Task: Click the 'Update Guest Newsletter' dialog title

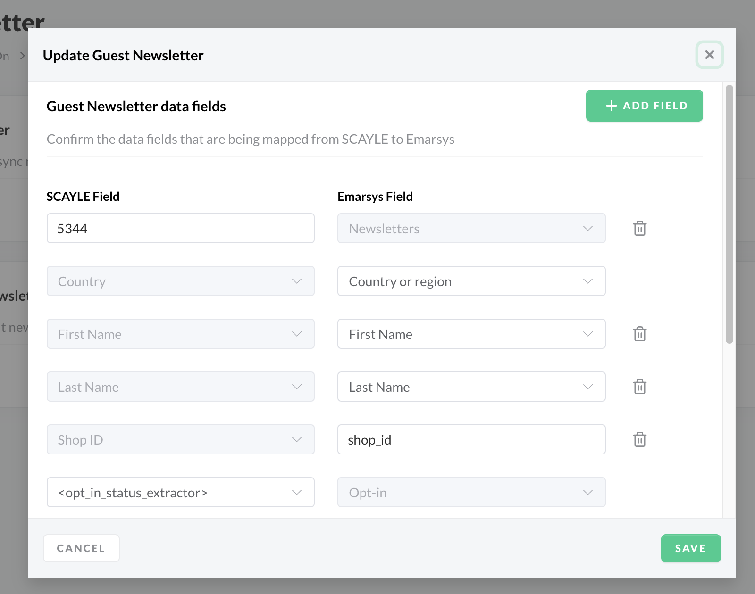Action: 123,56
